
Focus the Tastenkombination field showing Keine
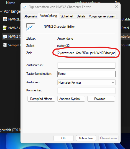click(86, 74)
